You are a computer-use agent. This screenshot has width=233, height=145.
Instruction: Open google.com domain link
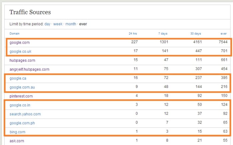click(x=20, y=43)
